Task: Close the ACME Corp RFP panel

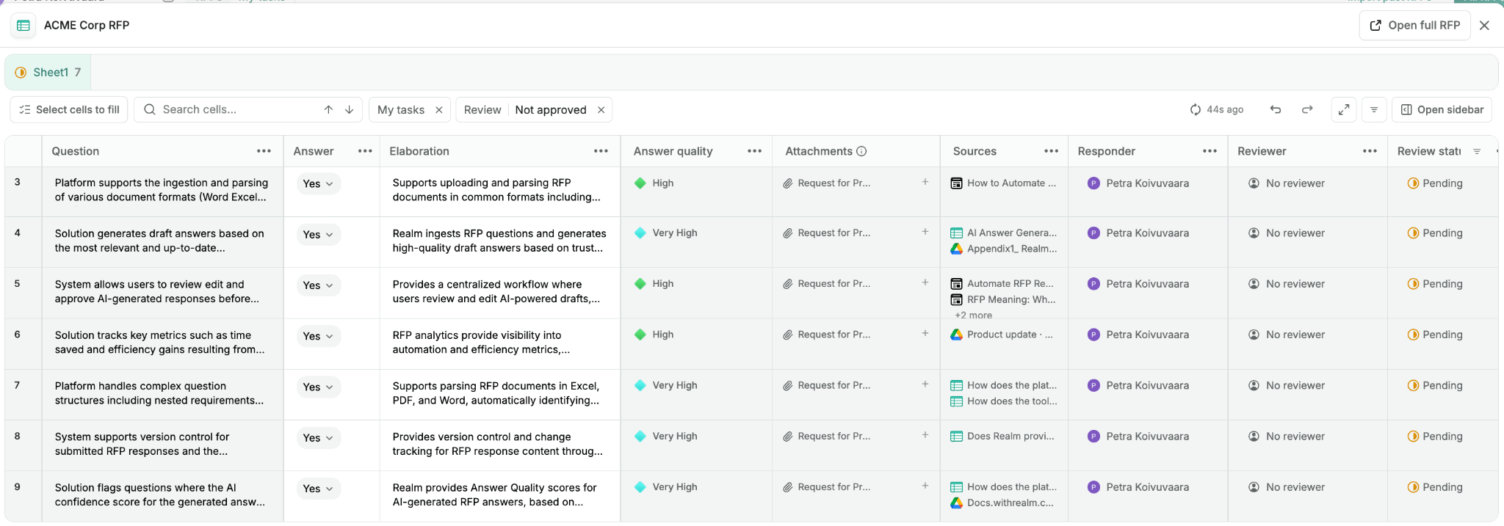Action: 1484,25
